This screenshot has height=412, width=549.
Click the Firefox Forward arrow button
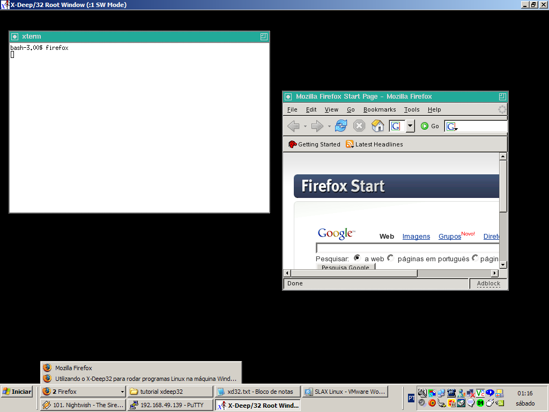coord(317,126)
